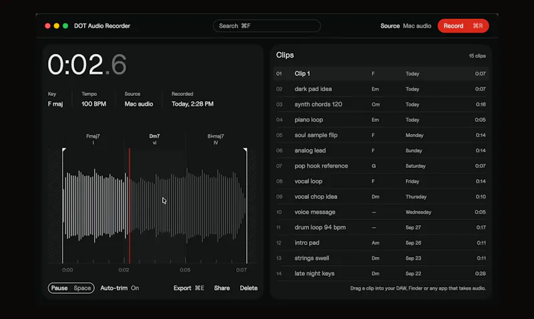This screenshot has width=534, height=319.
Task: Click the 0:28 duration of late night keys
Action: 480,274
